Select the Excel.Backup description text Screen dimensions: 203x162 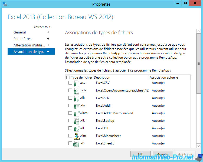[x=105, y=121]
